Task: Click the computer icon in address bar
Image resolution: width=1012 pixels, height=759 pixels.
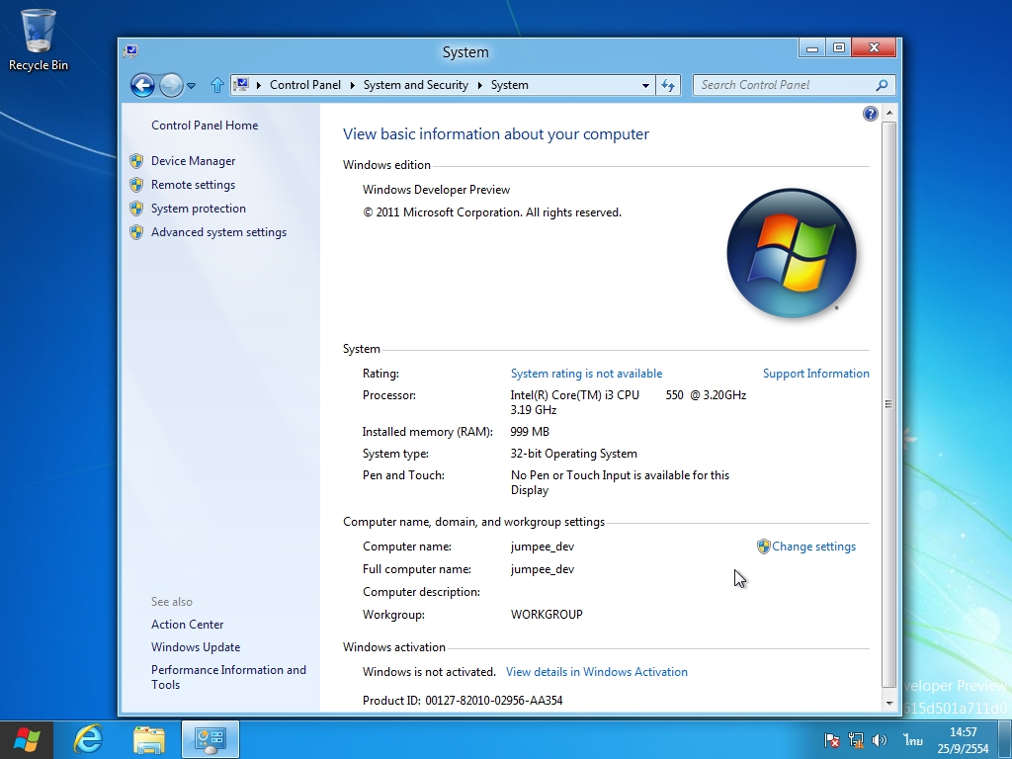Action: tap(241, 85)
